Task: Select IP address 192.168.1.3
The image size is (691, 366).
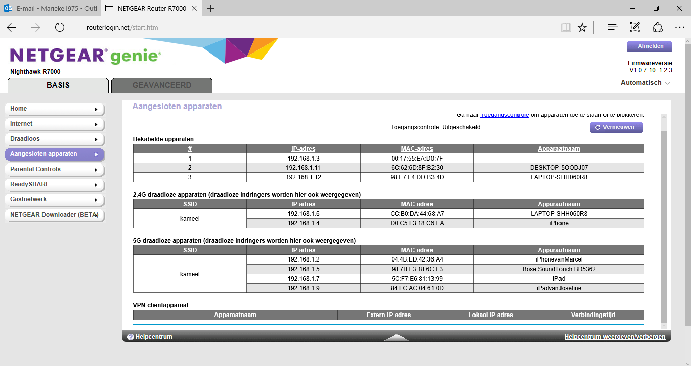Action: click(304, 158)
